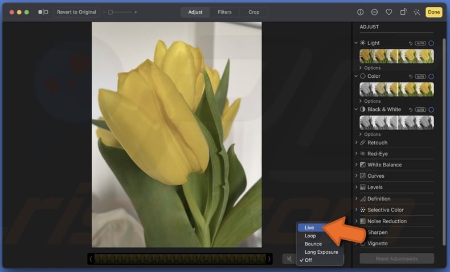The height and width of the screenshot is (272, 450).
Task: Toggle show without adjustments compare icon
Action: (43, 12)
